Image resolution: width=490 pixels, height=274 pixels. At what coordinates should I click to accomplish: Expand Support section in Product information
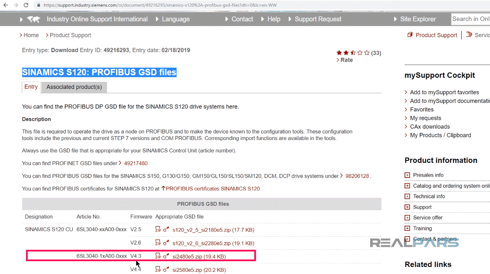pyautogui.click(x=407, y=207)
